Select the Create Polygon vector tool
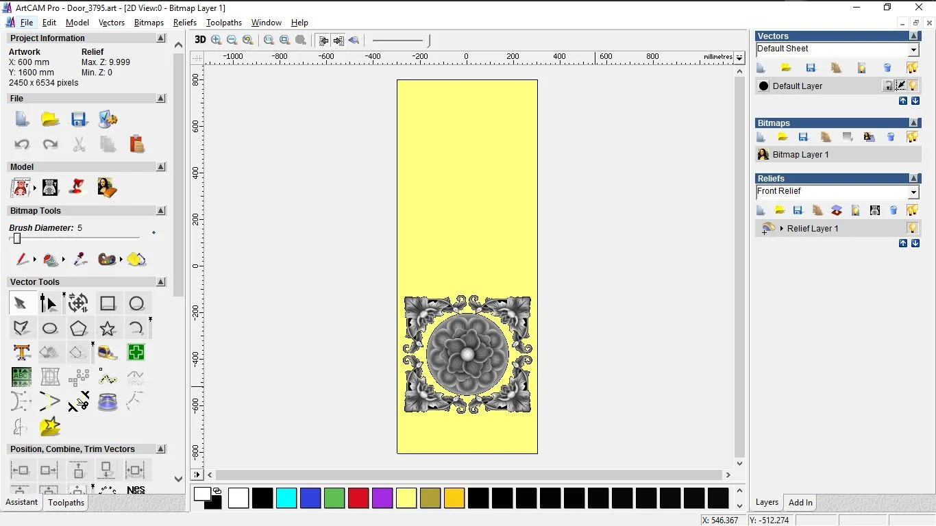 pyautogui.click(x=79, y=329)
